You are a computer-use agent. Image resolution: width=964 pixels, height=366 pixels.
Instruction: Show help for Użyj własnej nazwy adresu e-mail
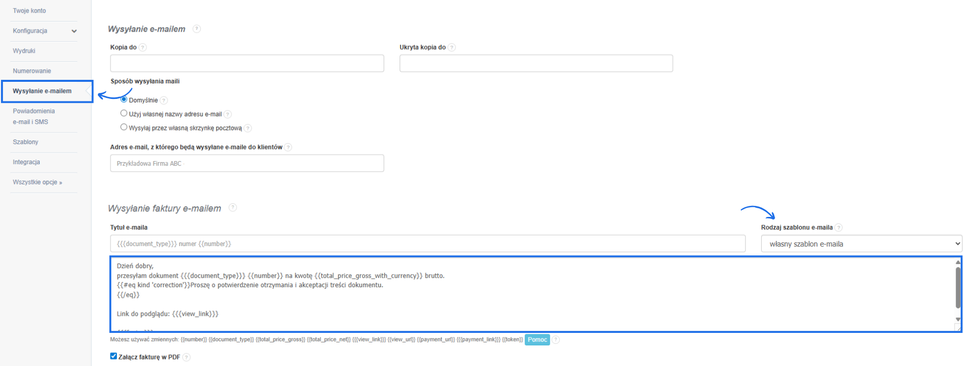point(227,114)
